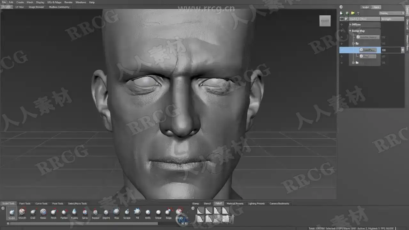Open the Lighting Presets tab
This screenshot has width=409, height=230.
pos(257,203)
